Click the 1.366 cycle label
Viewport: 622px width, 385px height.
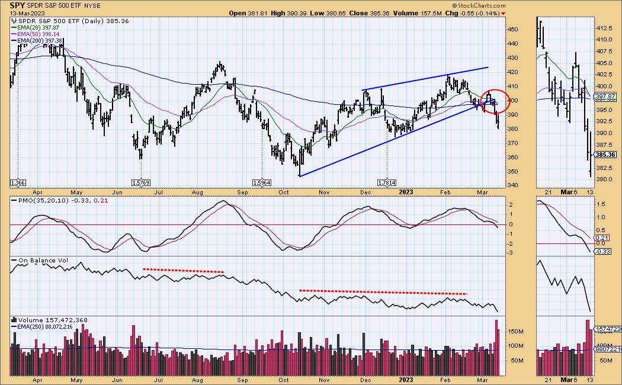(x=18, y=183)
